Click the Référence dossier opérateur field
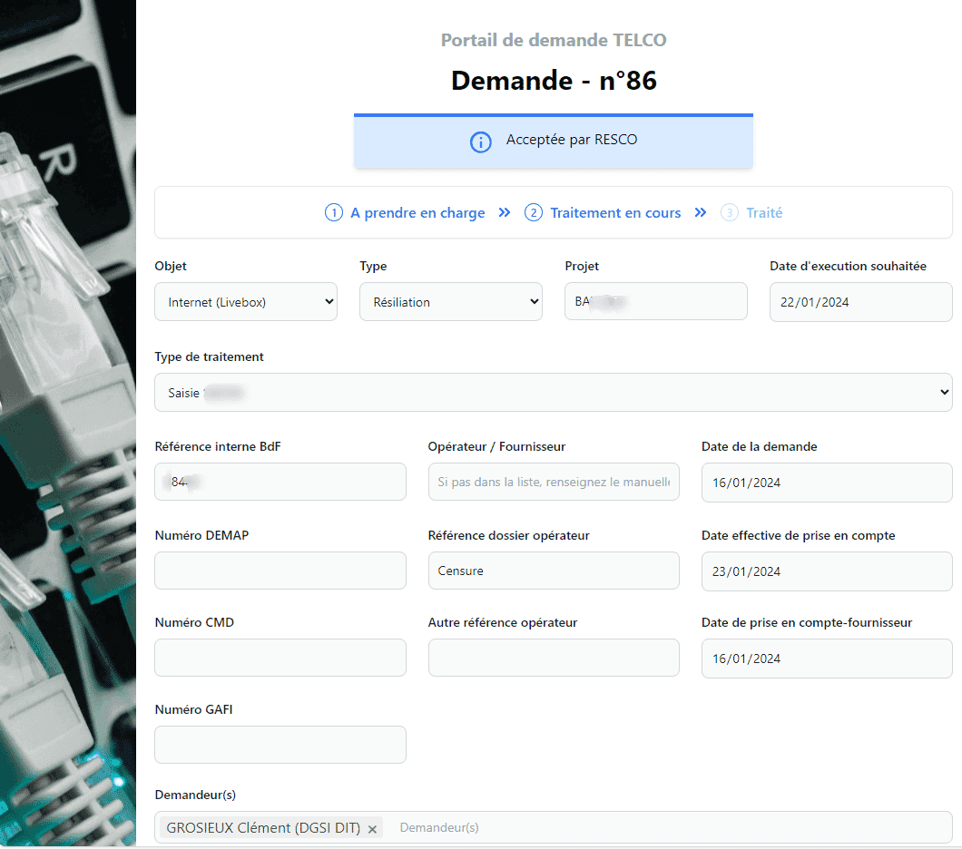Viewport: 962px width, 849px height. point(553,571)
